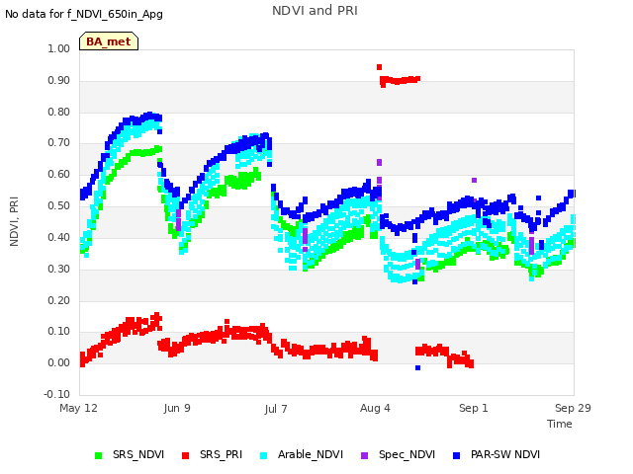Click the isolated red SRS_PRI outlier near 0.95
The height and width of the screenshot is (474, 633).
(379, 67)
